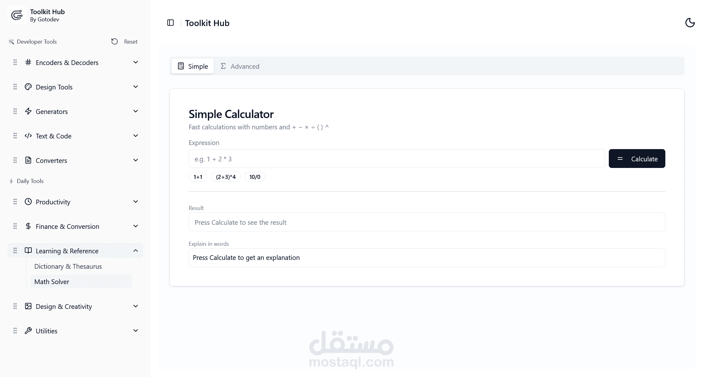The width and height of the screenshot is (703, 377).
Task: Select the Simple tab
Action: [x=193, y=66]
